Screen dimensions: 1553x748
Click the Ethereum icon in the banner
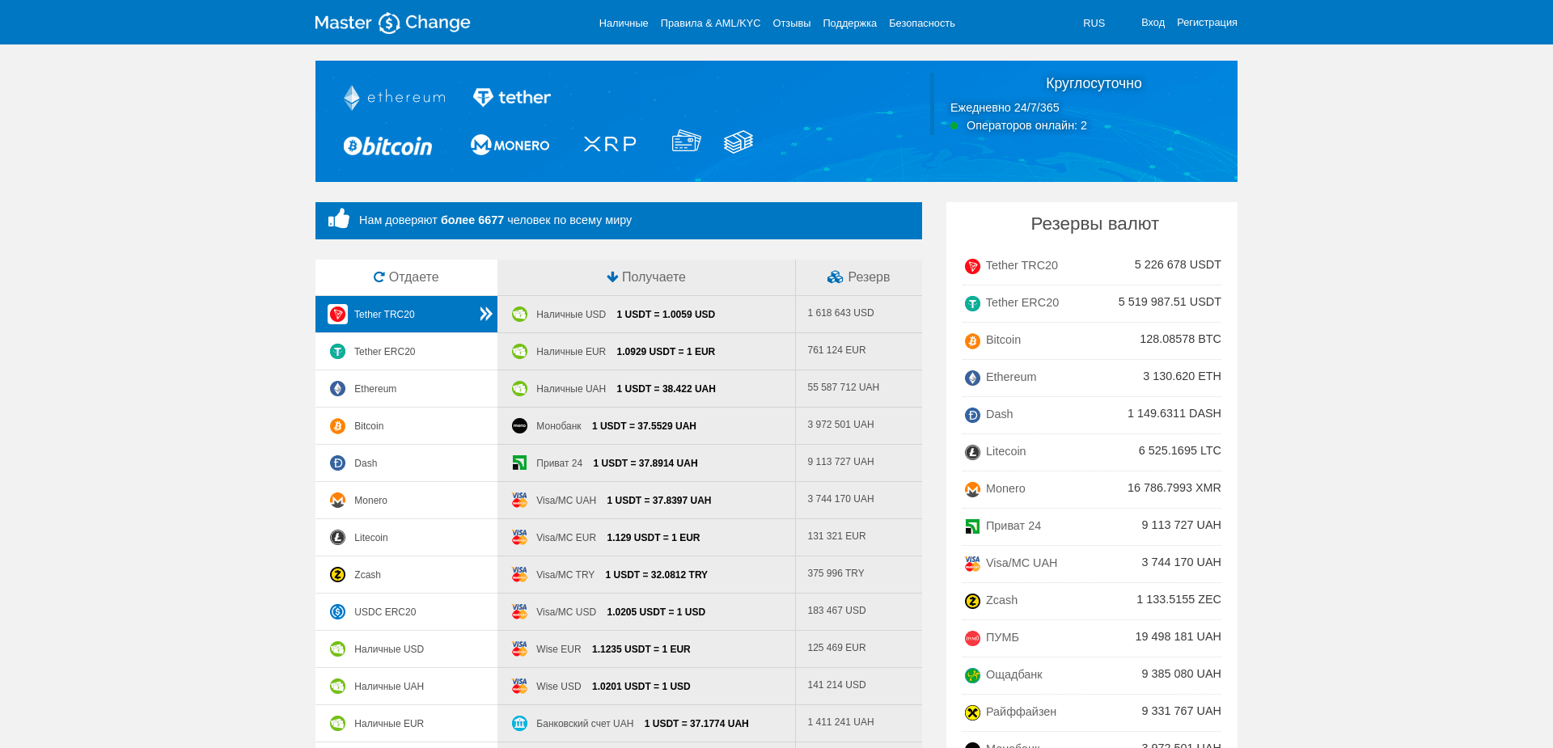(352, 96)
